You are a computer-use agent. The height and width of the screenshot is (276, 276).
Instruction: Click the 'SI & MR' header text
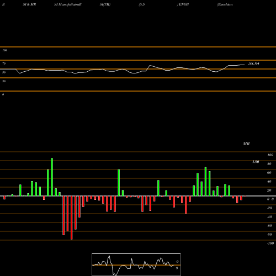[29, 4]
